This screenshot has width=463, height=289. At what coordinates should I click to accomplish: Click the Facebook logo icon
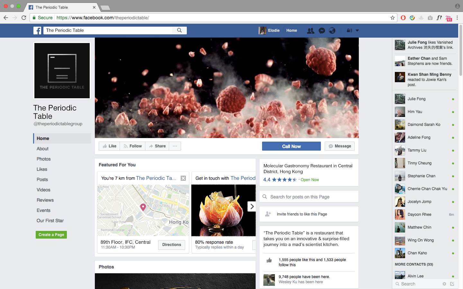tap(37, 31)
